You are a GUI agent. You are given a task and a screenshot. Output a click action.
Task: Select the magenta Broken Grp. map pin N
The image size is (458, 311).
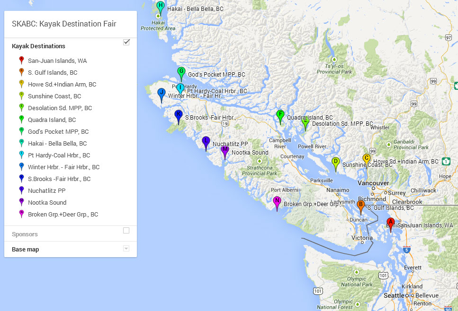277,202
